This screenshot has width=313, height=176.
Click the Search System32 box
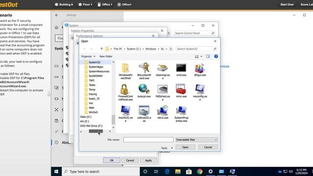[x=197, y=49]
